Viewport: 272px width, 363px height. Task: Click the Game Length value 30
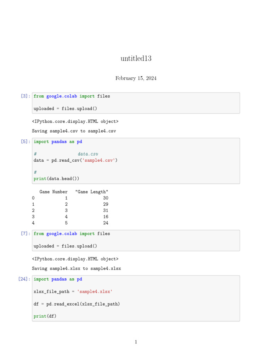(x=106, y=198)
